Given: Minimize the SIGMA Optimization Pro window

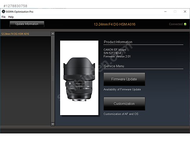Looking at the screenshot, I should click(x=166, y=11).
